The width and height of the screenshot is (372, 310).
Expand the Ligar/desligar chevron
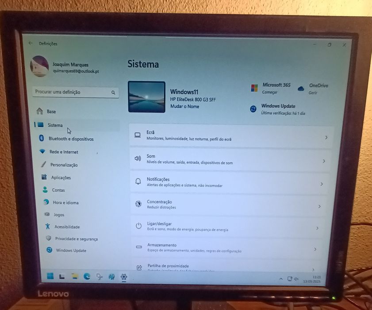[x=317, y=228]
